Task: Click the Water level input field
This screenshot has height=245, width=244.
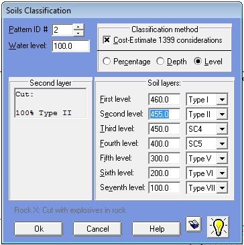Action: point(71,46)
